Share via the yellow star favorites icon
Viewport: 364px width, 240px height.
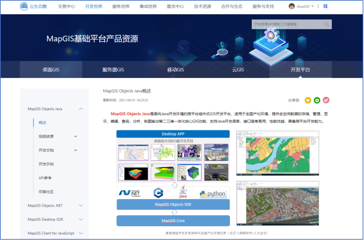click(x=308, y=100)
